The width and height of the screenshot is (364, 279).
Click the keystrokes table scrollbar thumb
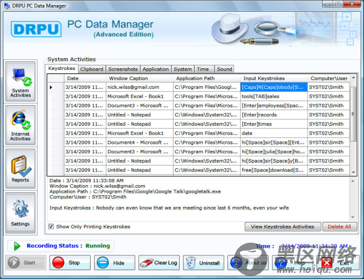pos(353,114)
